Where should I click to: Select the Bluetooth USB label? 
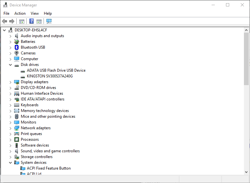tap(33, 47)
